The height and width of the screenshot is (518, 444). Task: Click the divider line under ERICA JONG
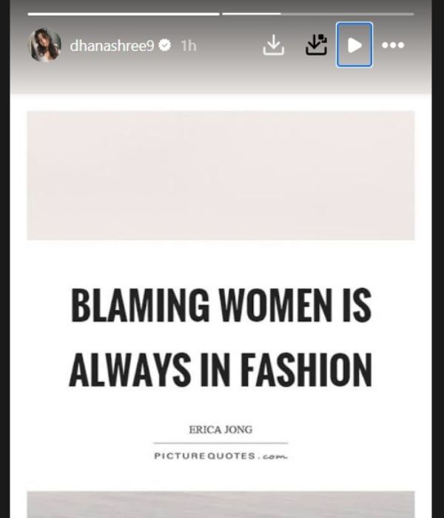click(221, 443)
